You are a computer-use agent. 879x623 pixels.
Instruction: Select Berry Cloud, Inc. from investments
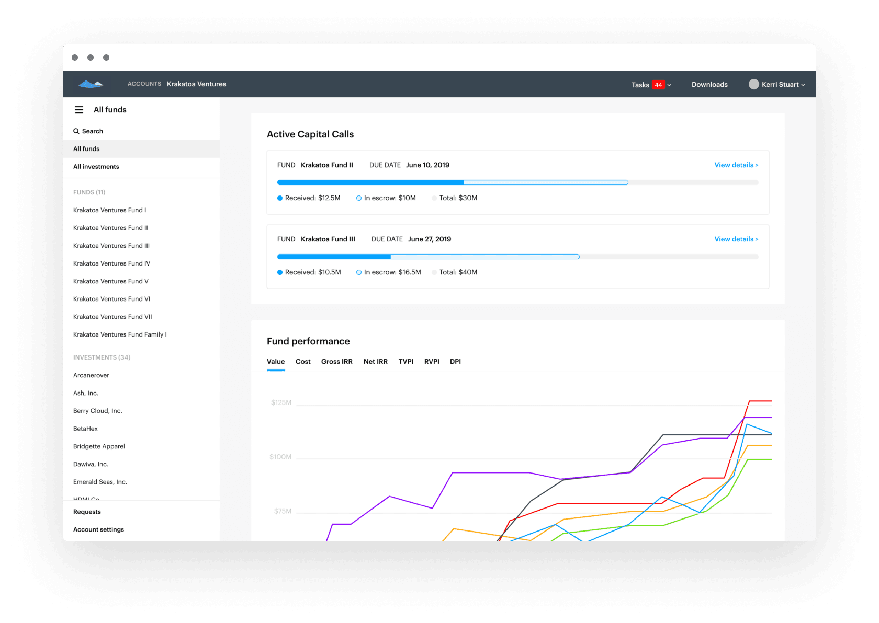(97, 411)
